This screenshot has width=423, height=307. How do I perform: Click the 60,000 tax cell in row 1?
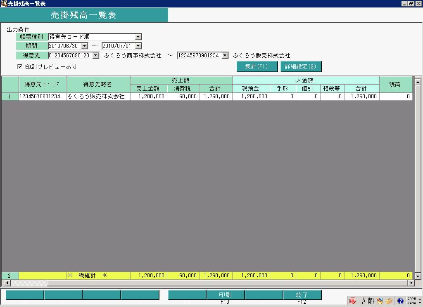pyautogui.click(x=183, y=97)
